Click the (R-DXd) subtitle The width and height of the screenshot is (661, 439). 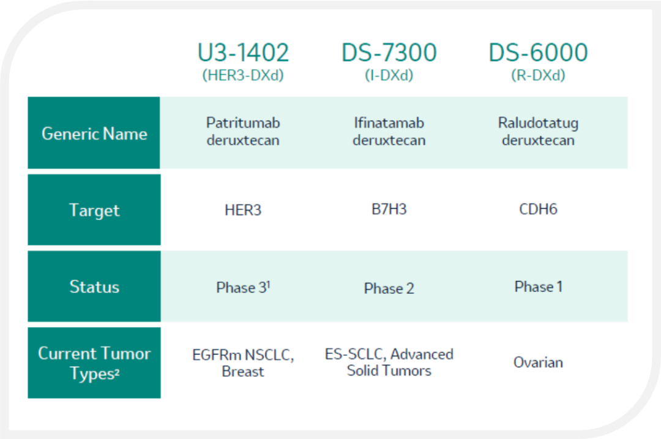538,75
